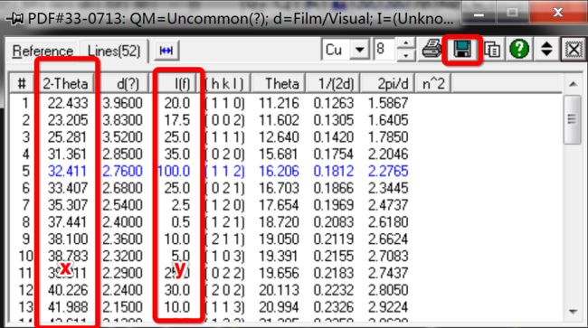Select the 2-Theta value 38.100
This screenshot has height=328, width=588.
pyautogui.click(x=68, y=239)
